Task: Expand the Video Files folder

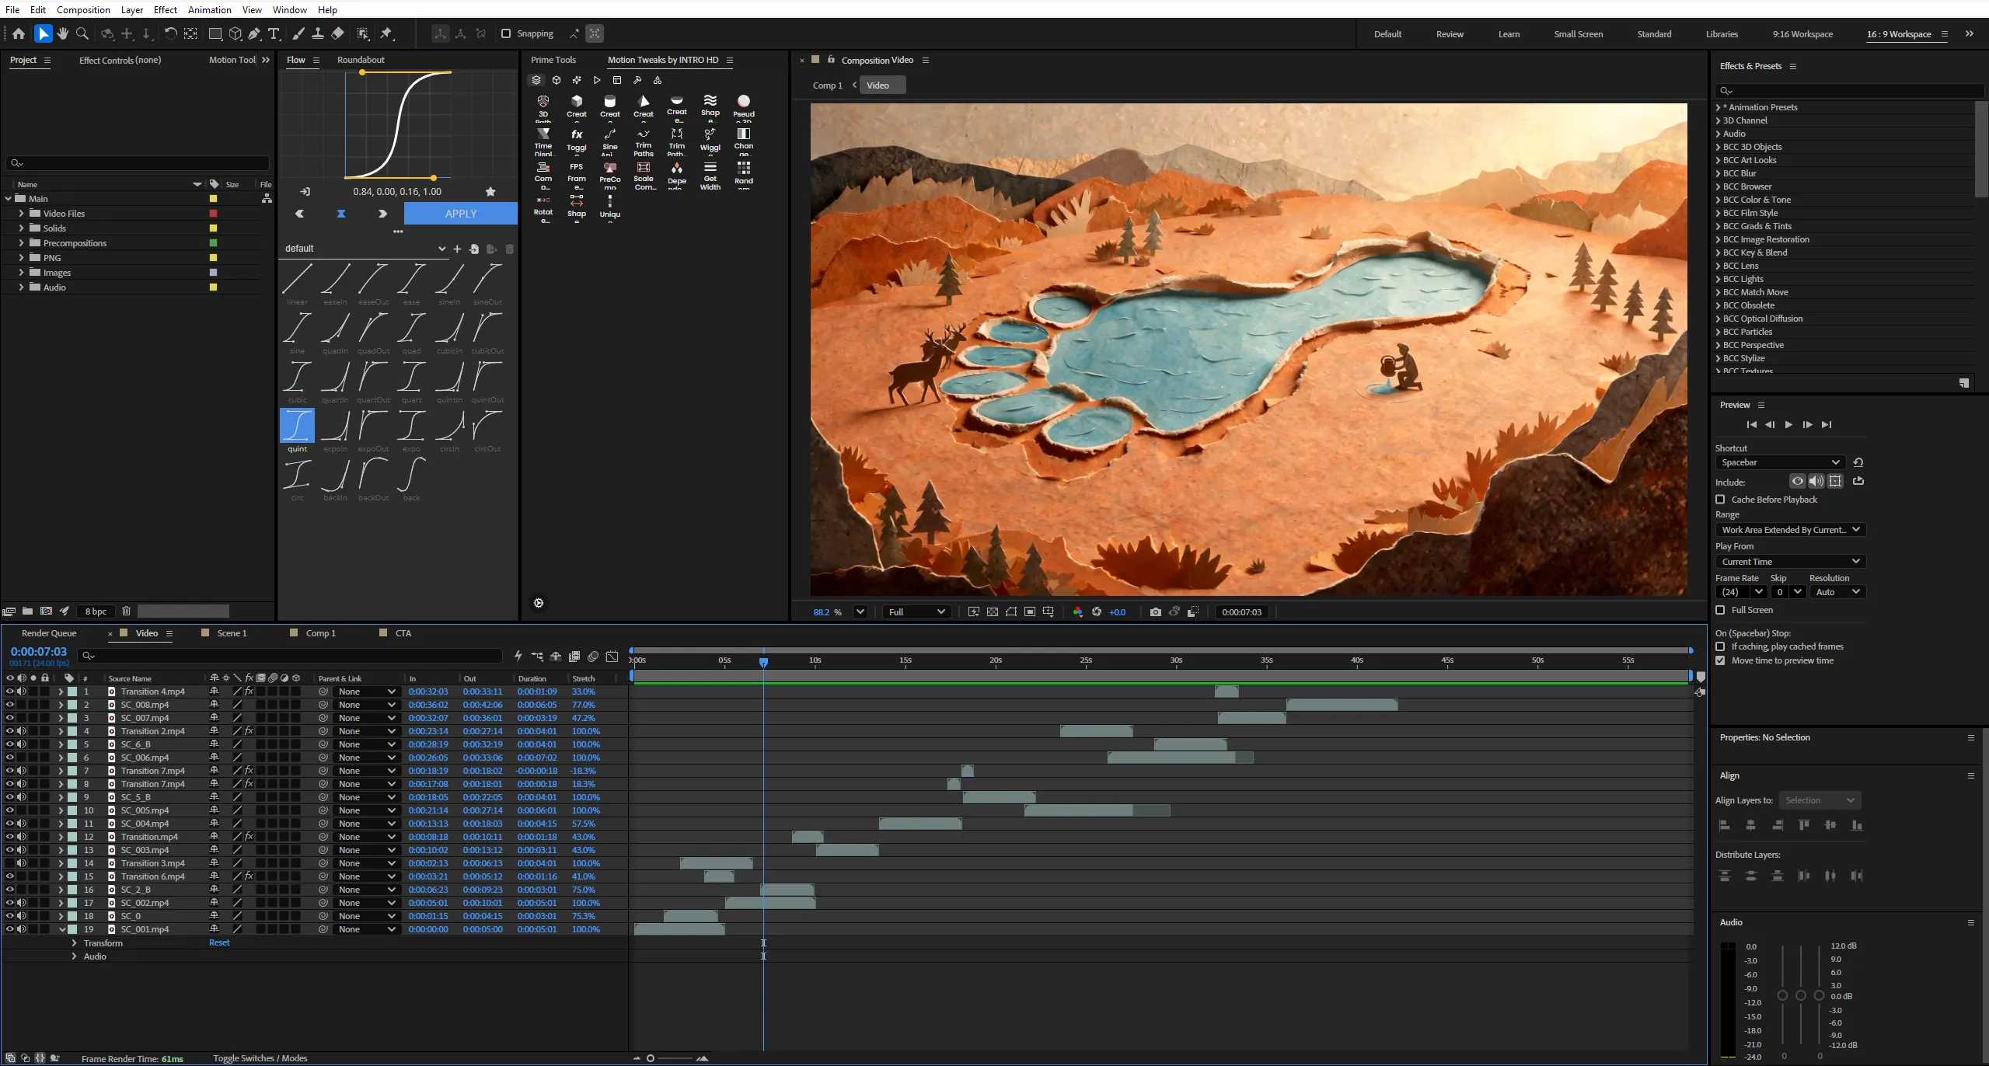Action: tap(21, 213)
